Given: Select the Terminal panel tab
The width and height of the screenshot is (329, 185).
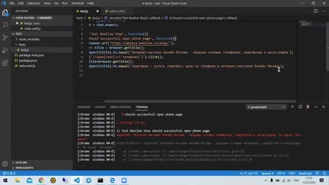Looking at the screenshot, I should 142,107.
